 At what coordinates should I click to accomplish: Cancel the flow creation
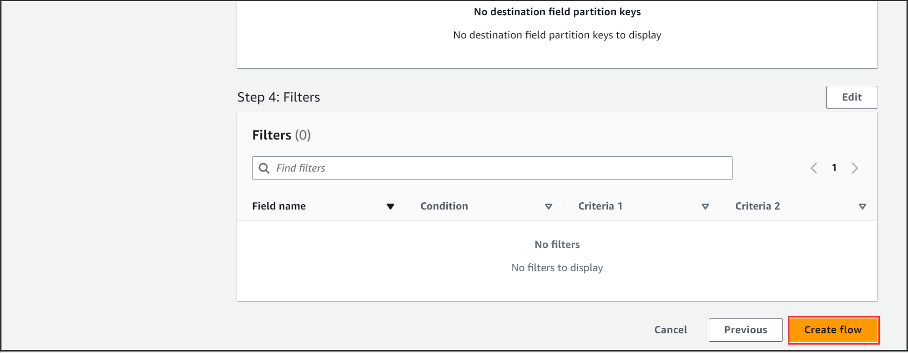[670, 330]
